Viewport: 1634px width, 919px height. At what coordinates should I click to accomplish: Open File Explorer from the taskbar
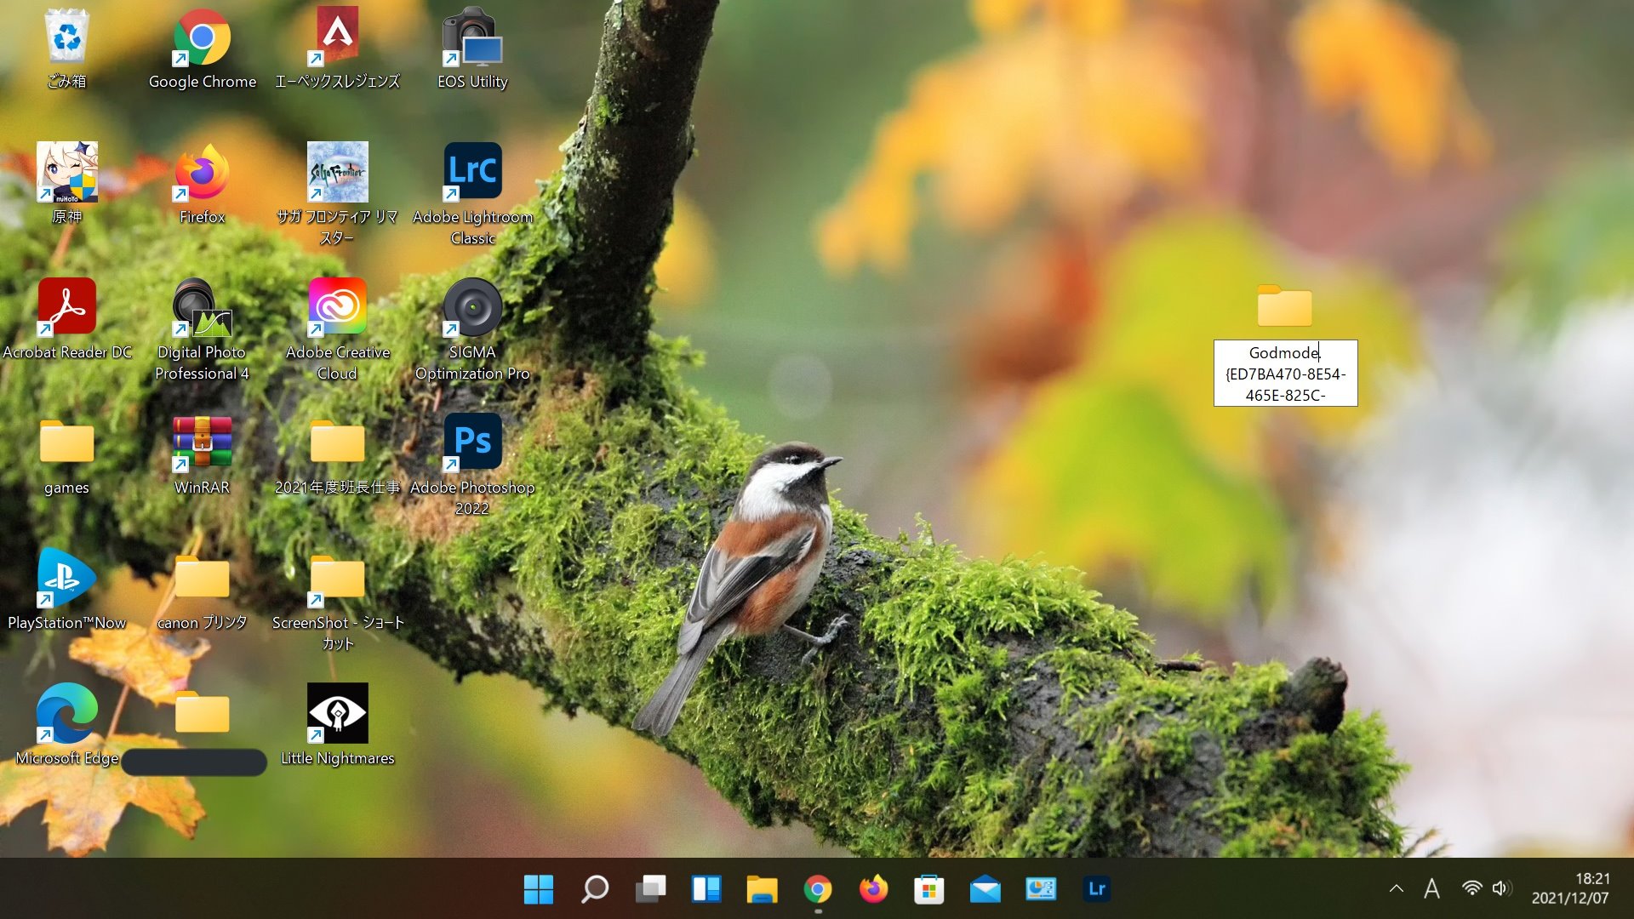pyautogui.click(x=762, y=889)
